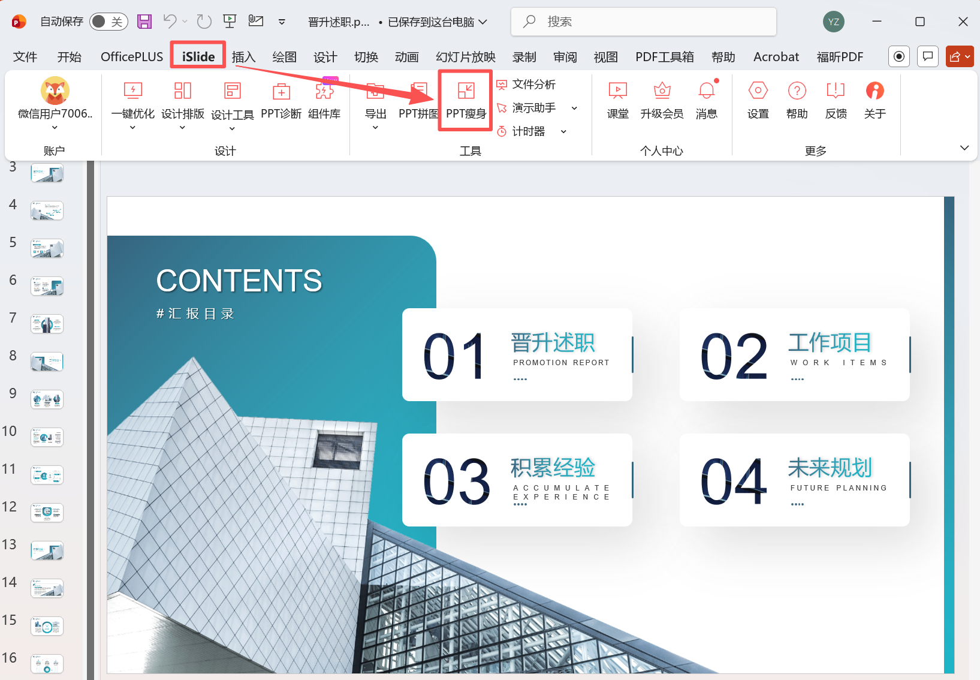Viewport: 980px width, 680px height.
Task: Run PPT瘦身 file slimming tool
Action: click(x=465, y=101)
